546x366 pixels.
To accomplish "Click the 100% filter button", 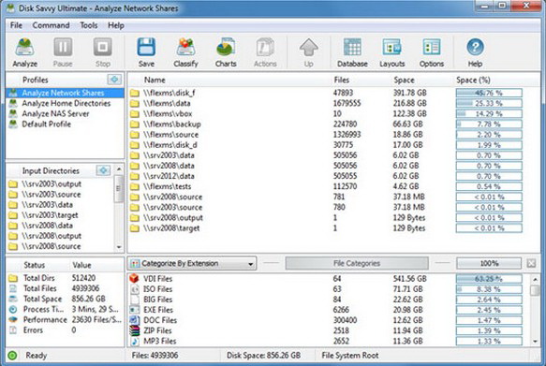I will tap(489, 263).
